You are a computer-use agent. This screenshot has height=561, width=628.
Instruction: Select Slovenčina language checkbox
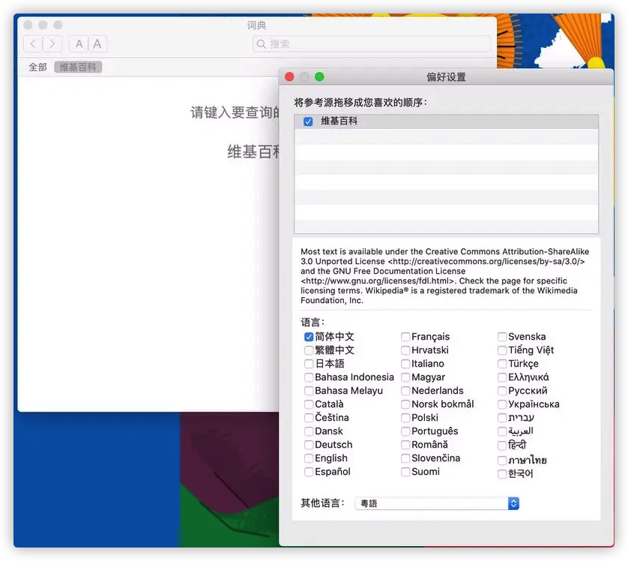(x=405, y=458)
